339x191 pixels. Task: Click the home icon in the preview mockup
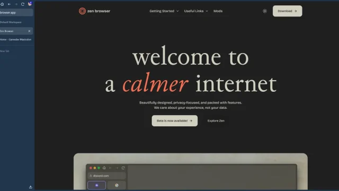click(x=104, y=168)
